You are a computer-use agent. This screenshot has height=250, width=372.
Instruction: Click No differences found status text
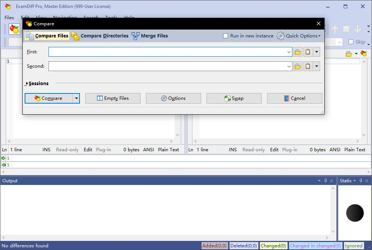click(25, 246)
